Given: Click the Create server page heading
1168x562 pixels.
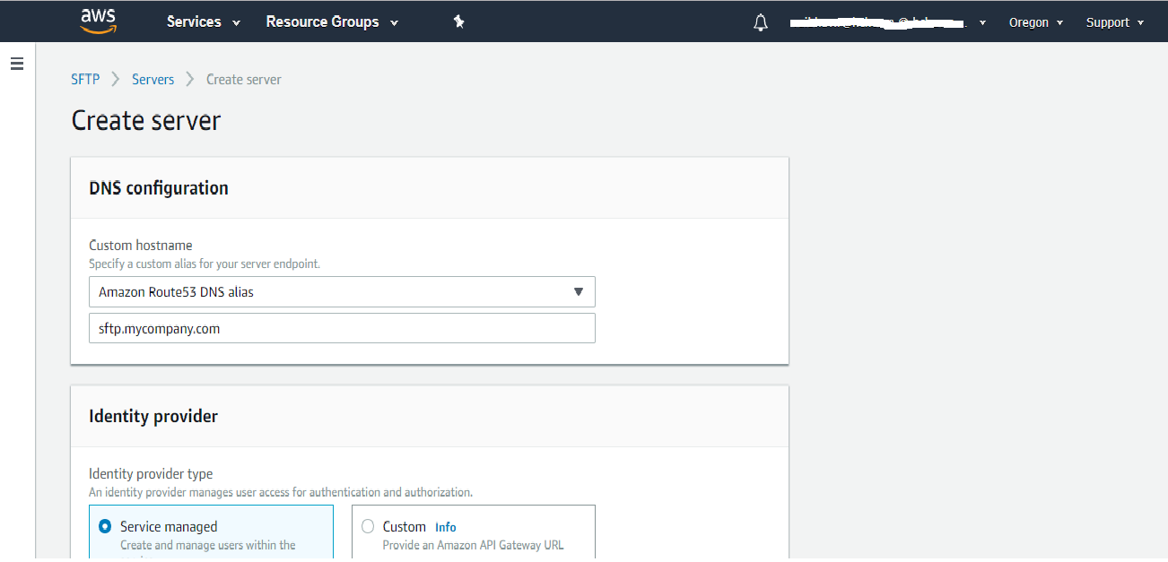Looking at the screenshot, I should pyautogui.click(x=145, y=121).
